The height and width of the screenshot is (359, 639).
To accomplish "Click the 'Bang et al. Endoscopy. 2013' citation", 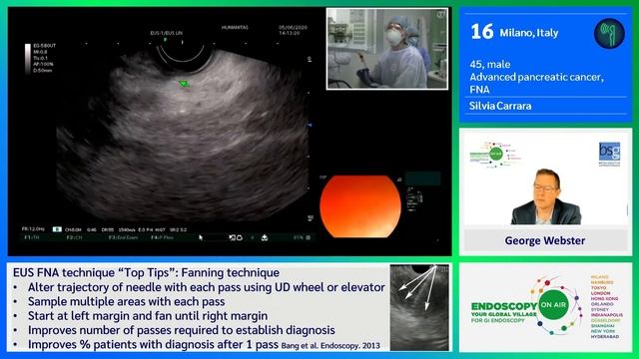I will [x=330, y=346].
